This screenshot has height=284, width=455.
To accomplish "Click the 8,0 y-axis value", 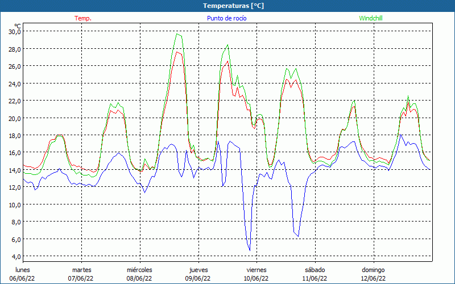I will tap(16, 222).
